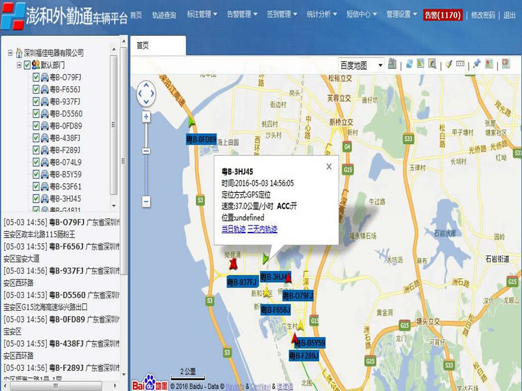
Task: Open 轨迹查询 in the top navigation
Action: 164,15
